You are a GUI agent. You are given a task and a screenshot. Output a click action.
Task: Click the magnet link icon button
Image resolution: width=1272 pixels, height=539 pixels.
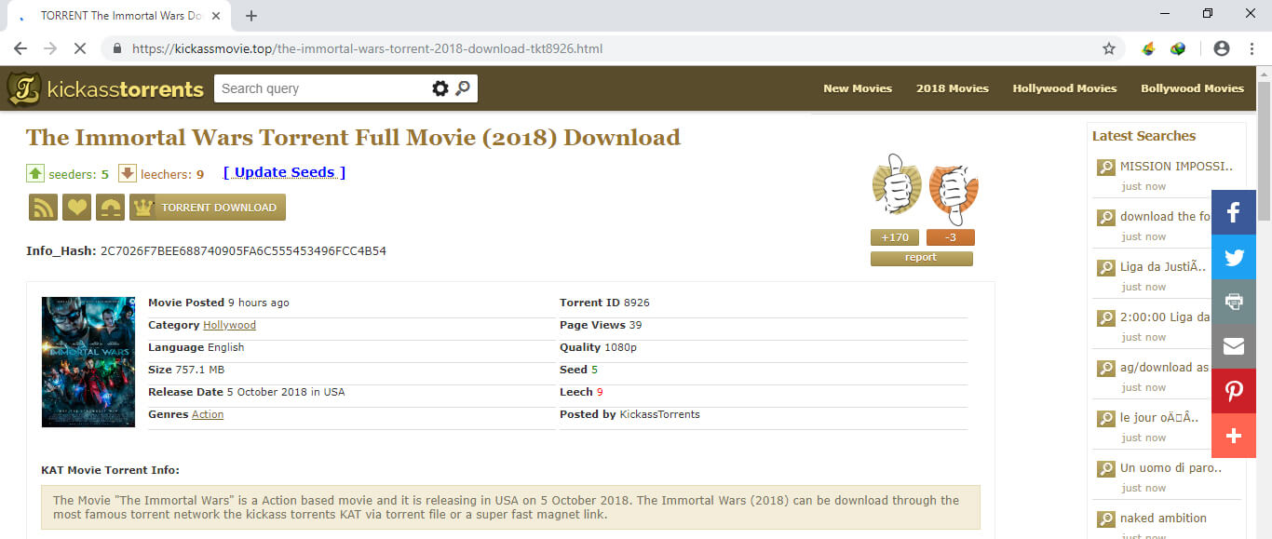point(111,208)
